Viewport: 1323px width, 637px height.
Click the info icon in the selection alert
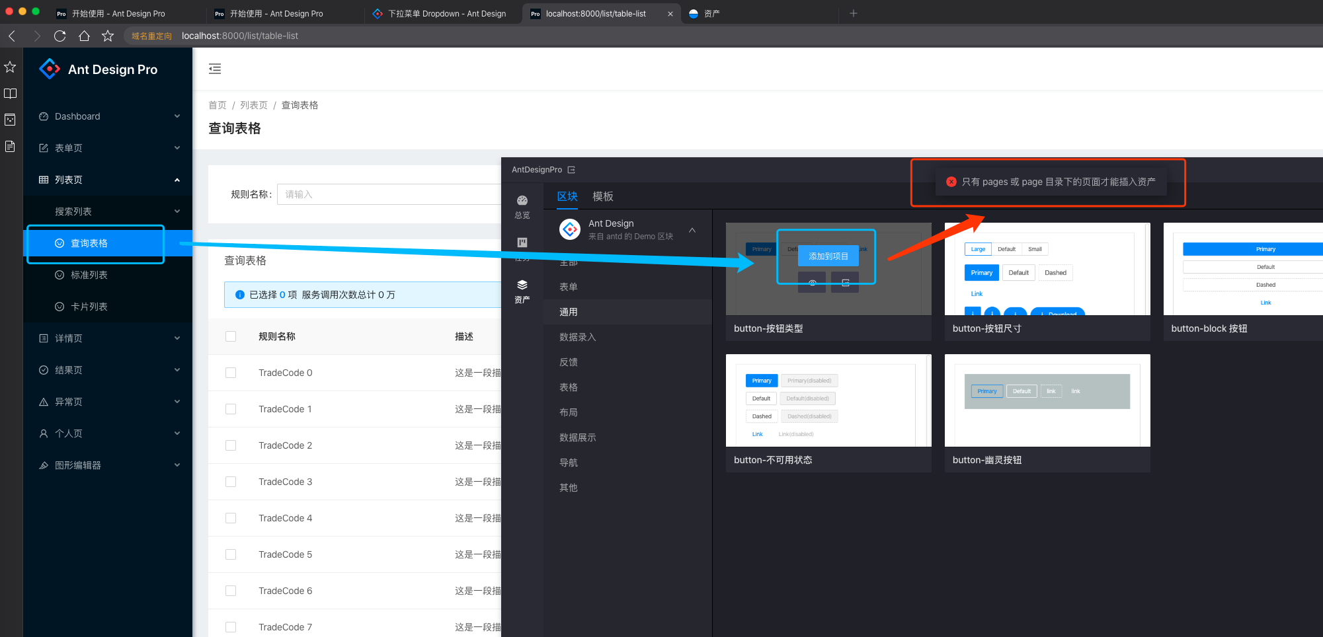tap(240, 295)
